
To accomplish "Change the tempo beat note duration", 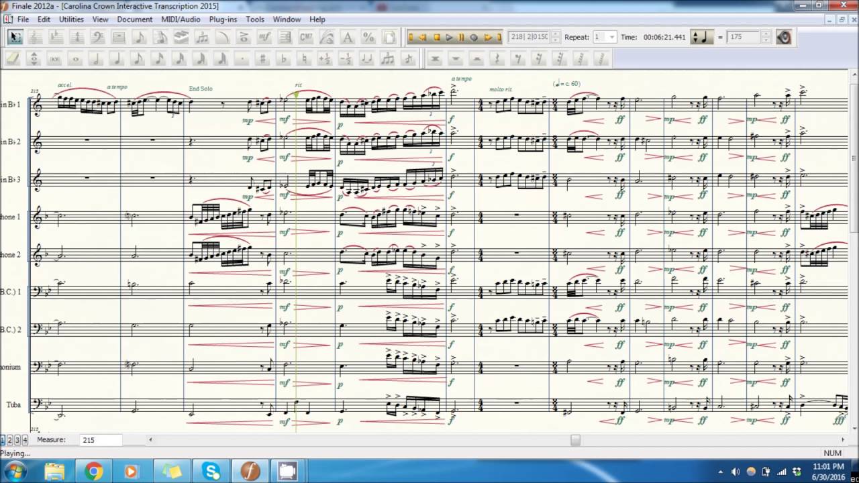I will click(x=703, y=38).
